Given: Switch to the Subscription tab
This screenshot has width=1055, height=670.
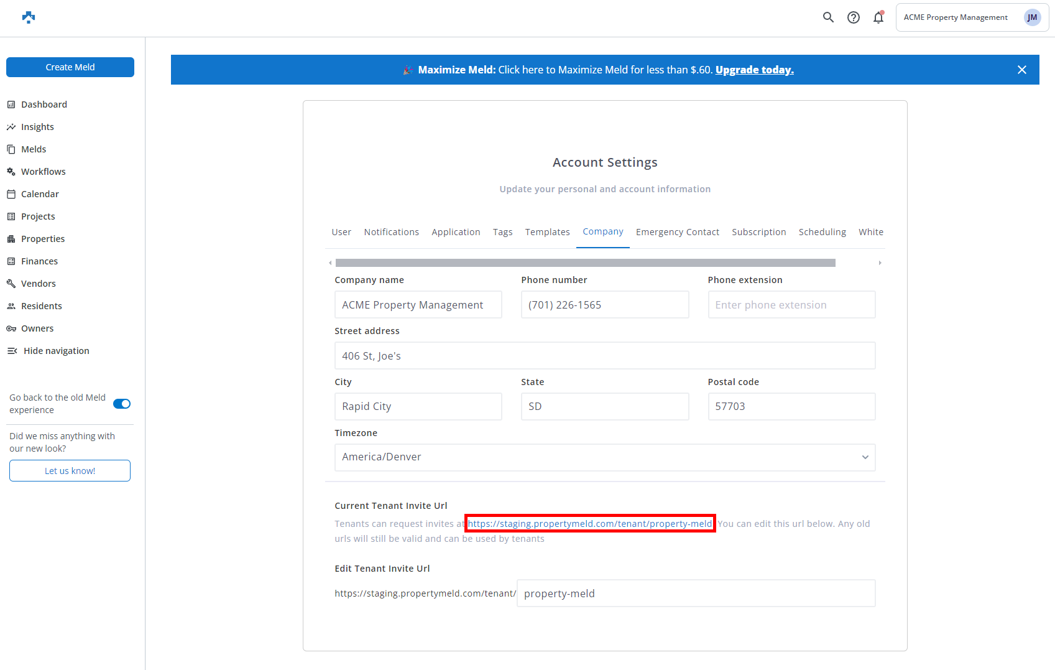Looking at the screenshot, I should [x=758, y=232].
